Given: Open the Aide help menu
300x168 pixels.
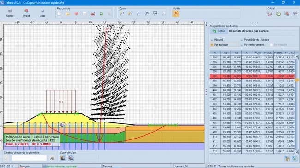Looking at the screenshot, I should (x=42, y=13).
